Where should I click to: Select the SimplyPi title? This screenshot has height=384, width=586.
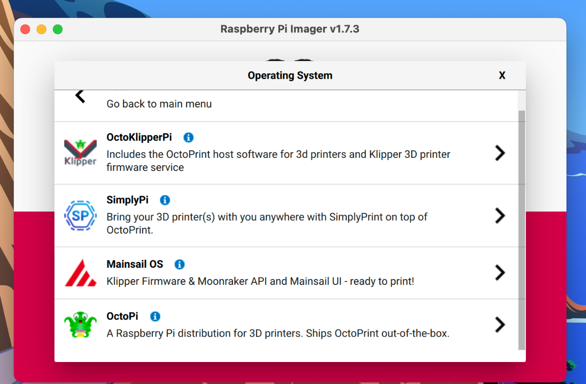(127, 200)
